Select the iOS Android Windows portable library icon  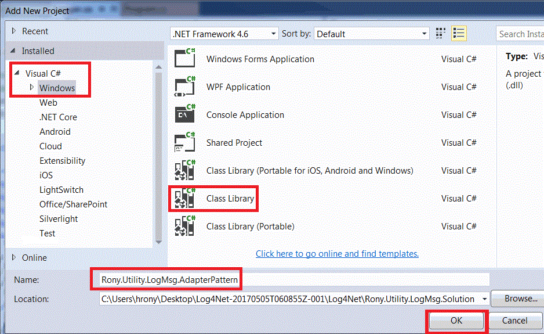(x=185, y=170)
